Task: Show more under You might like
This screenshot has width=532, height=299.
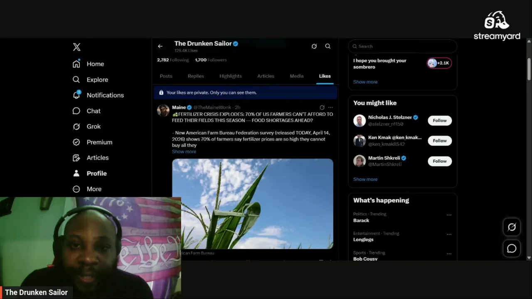Action: 365,179
